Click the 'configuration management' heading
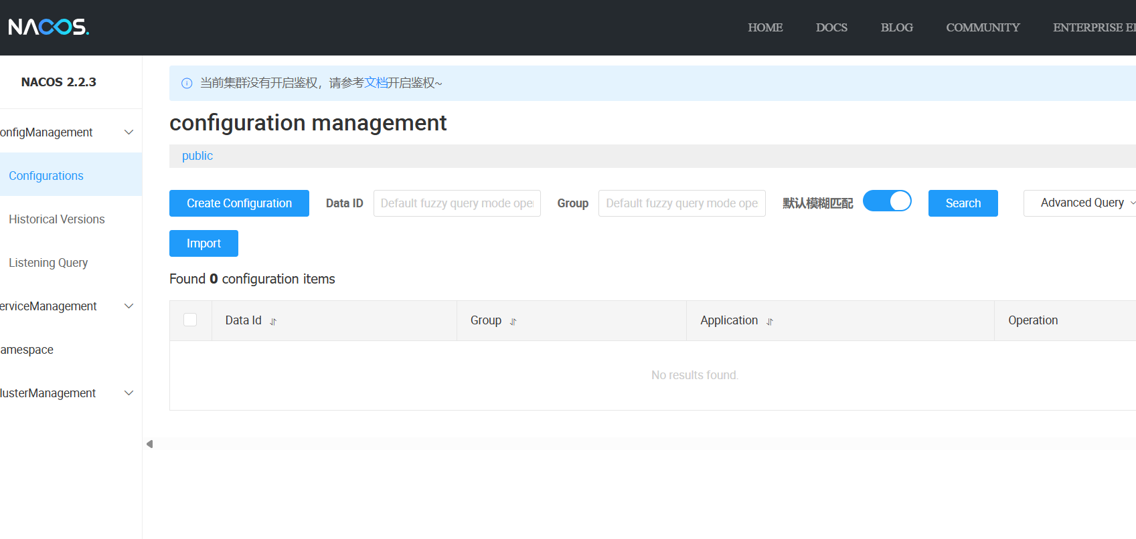 point(308,123)
